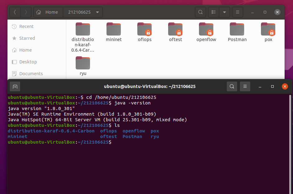Image resolution: width=293 pixels, height=194 pixels.
Task: Open the terminal hamburger menu
Action: click(245, 86)
